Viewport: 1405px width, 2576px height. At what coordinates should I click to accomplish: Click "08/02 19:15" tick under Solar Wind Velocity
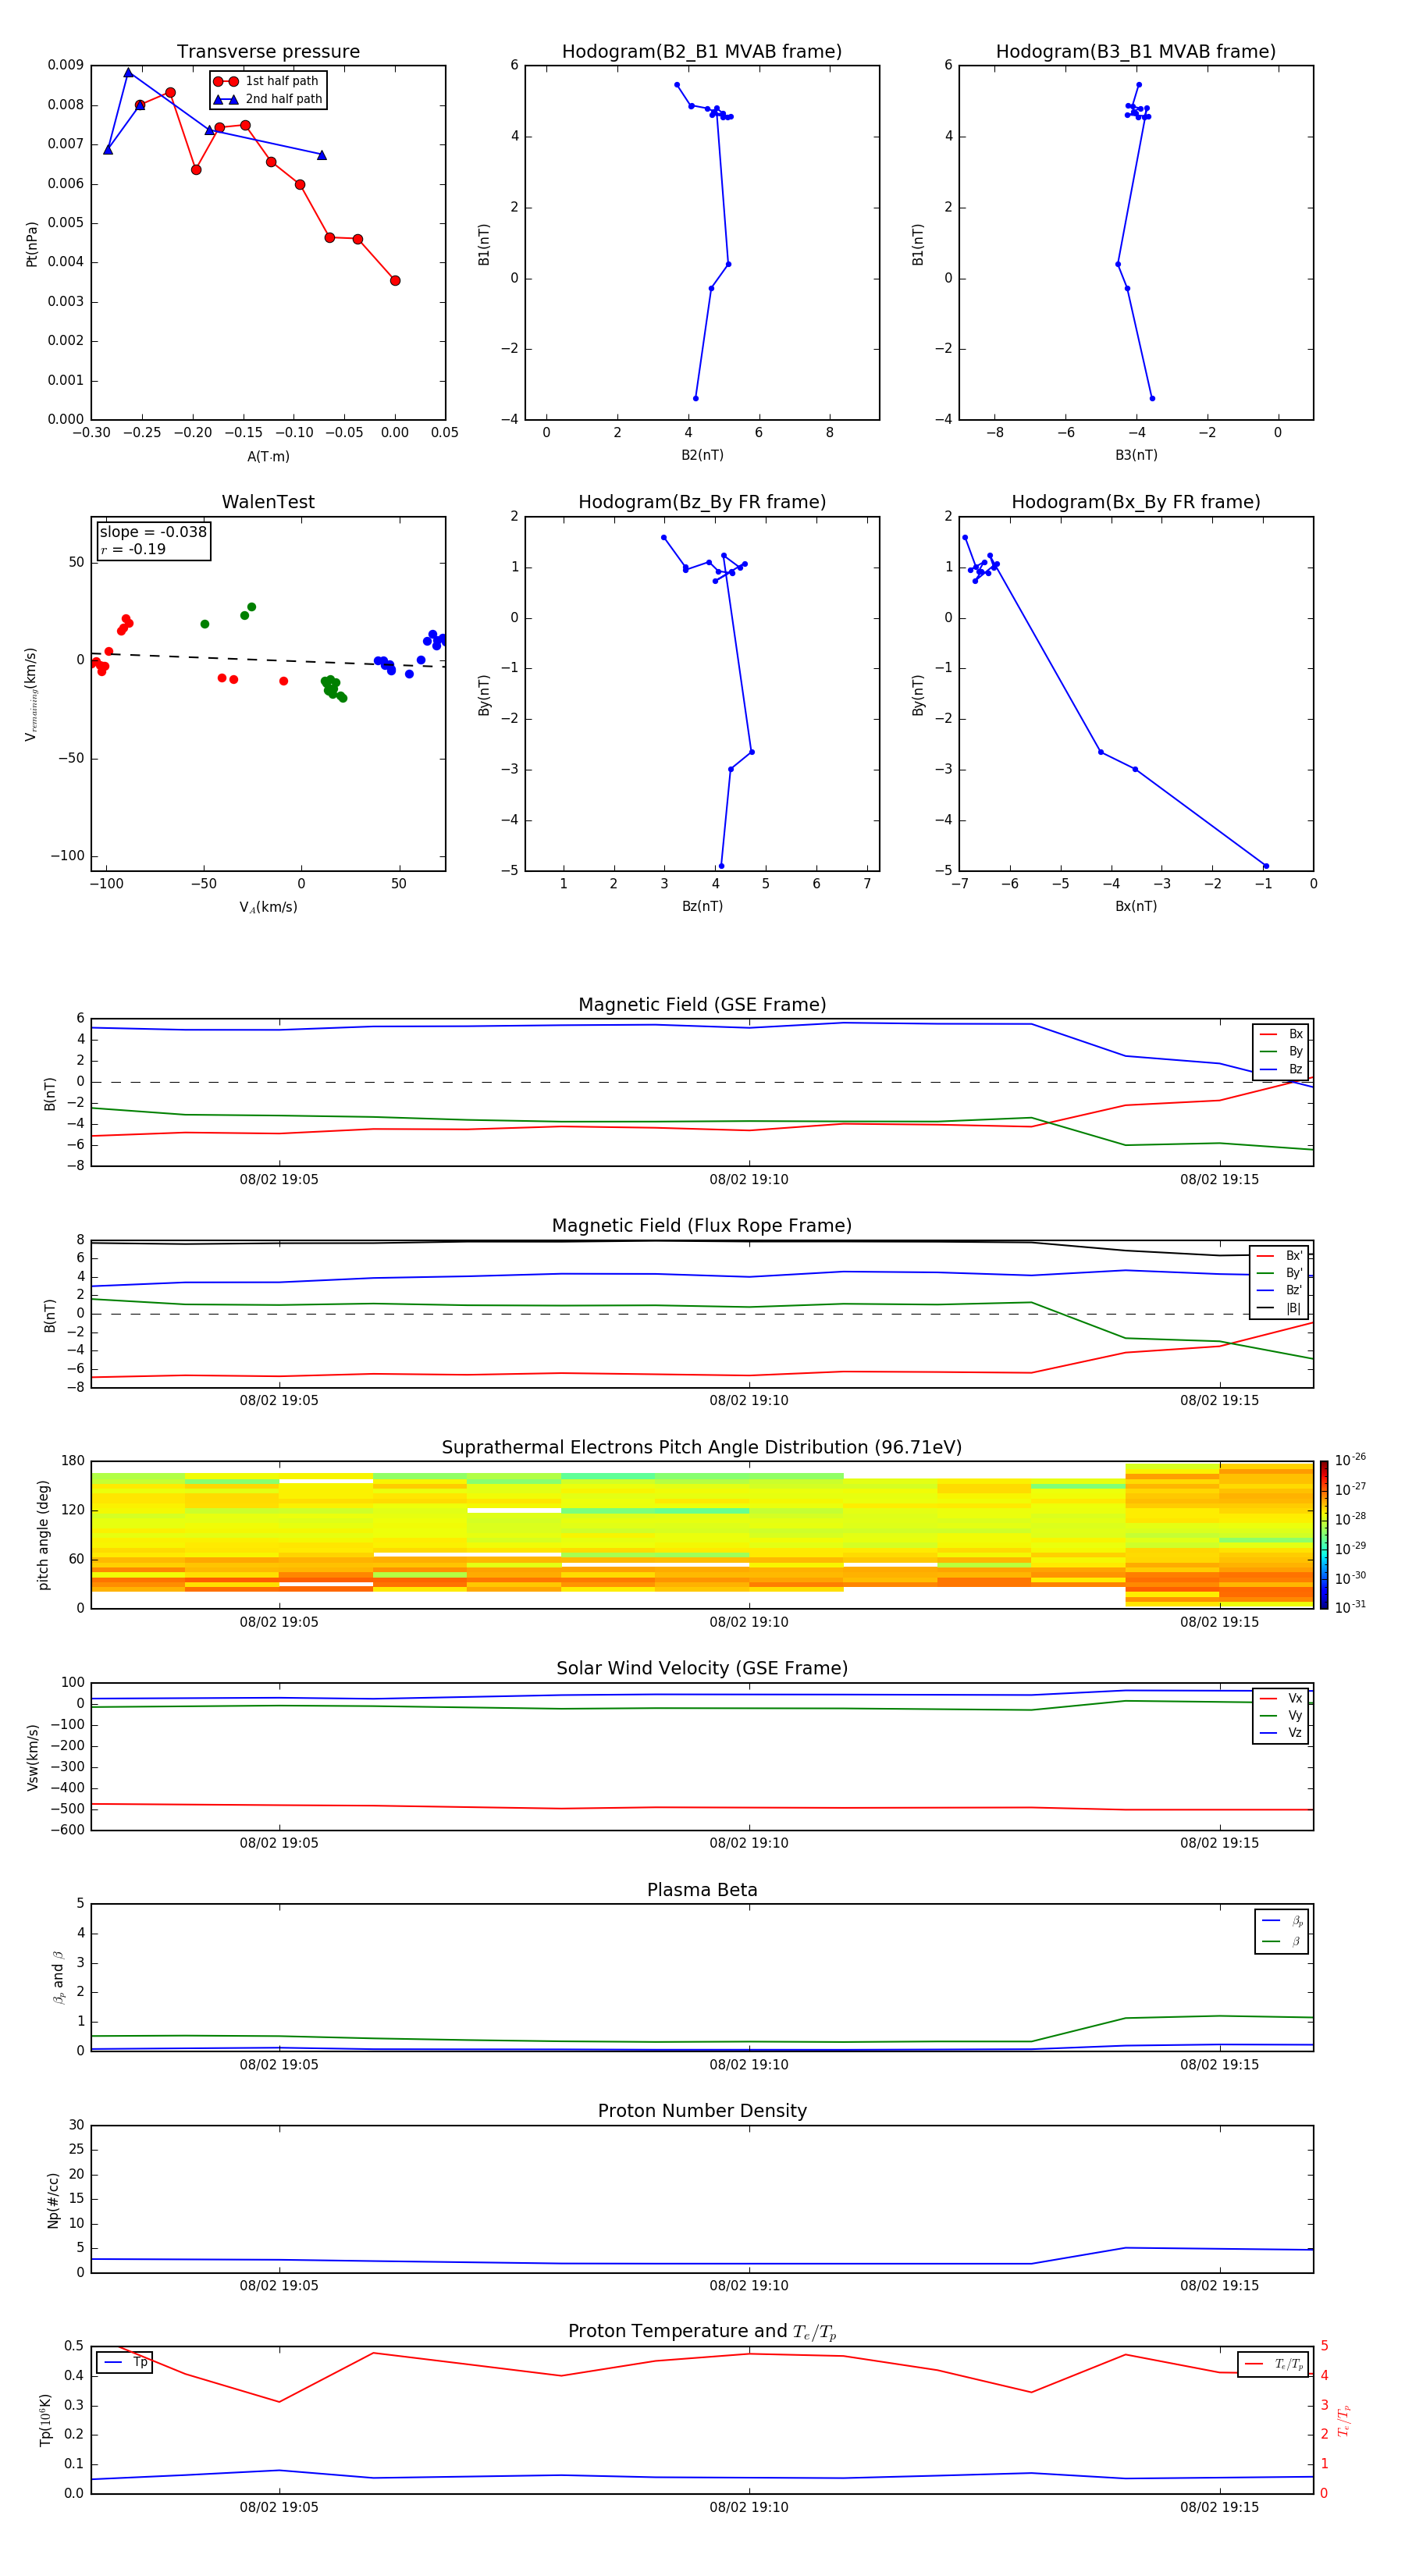1219,1843
